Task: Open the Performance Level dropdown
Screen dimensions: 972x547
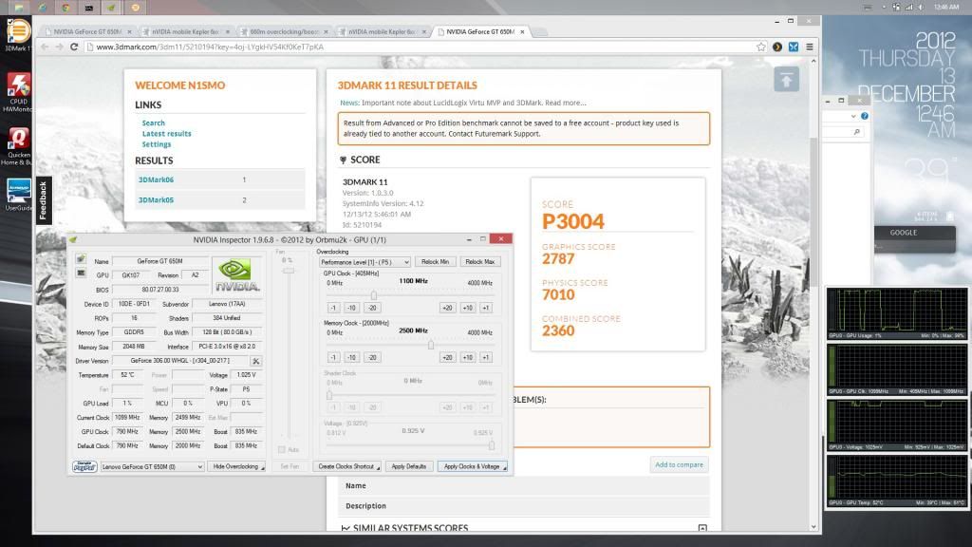Action: [364, 262]
